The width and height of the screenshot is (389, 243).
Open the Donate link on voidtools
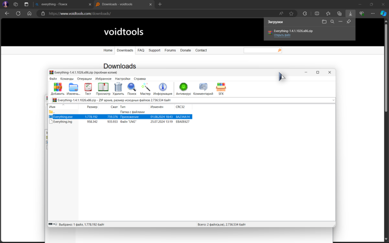[186, 50]
